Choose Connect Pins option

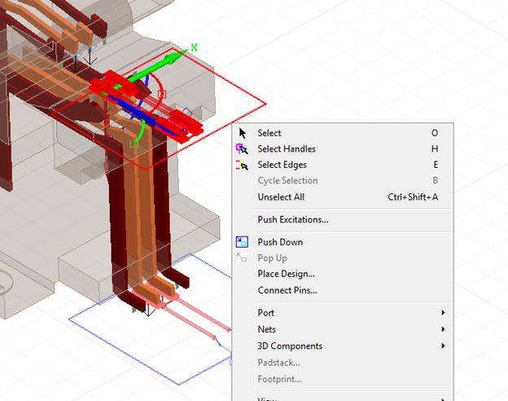[287, 290]
